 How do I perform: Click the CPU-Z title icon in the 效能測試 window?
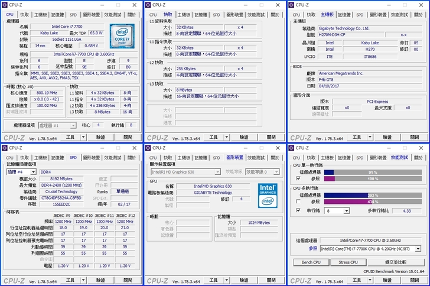point(291,148)
